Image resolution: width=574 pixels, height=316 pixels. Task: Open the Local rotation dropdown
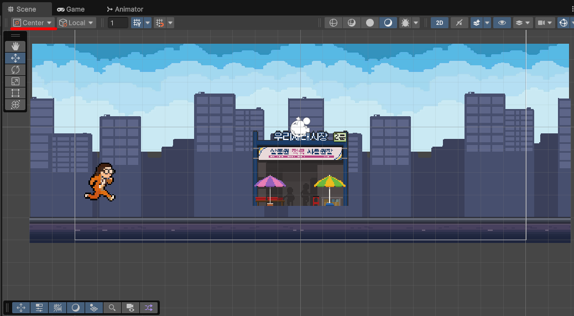coord(77,23)
